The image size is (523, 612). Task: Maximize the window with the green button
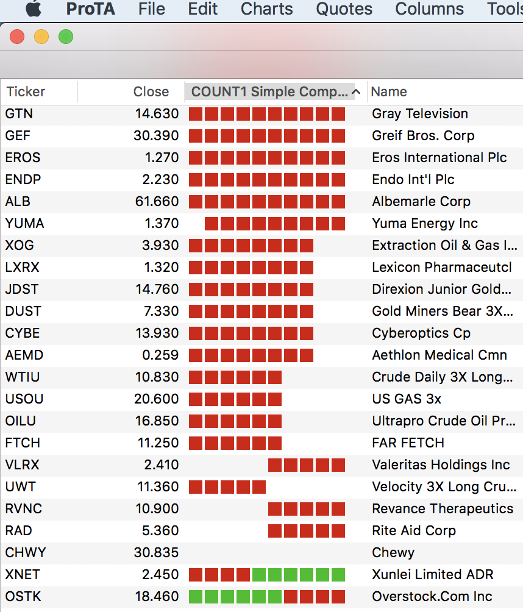[x=66, y=37]
